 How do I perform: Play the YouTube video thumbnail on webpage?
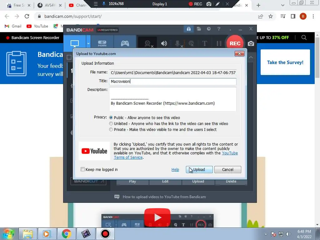[157, 217]
